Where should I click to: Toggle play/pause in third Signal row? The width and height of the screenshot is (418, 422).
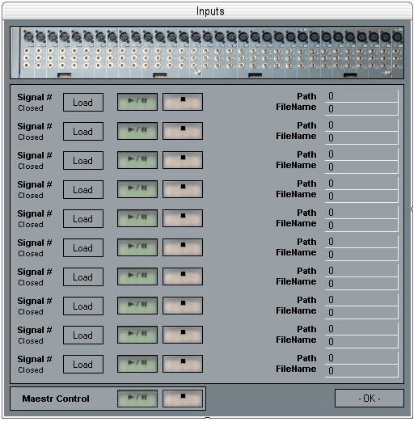click(x=137, y=160)
